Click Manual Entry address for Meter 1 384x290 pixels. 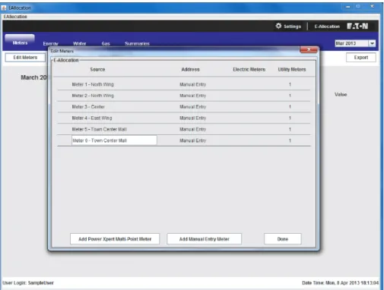[192, 84]
